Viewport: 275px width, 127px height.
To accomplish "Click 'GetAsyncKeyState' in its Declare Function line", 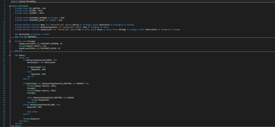I will 49,27.
